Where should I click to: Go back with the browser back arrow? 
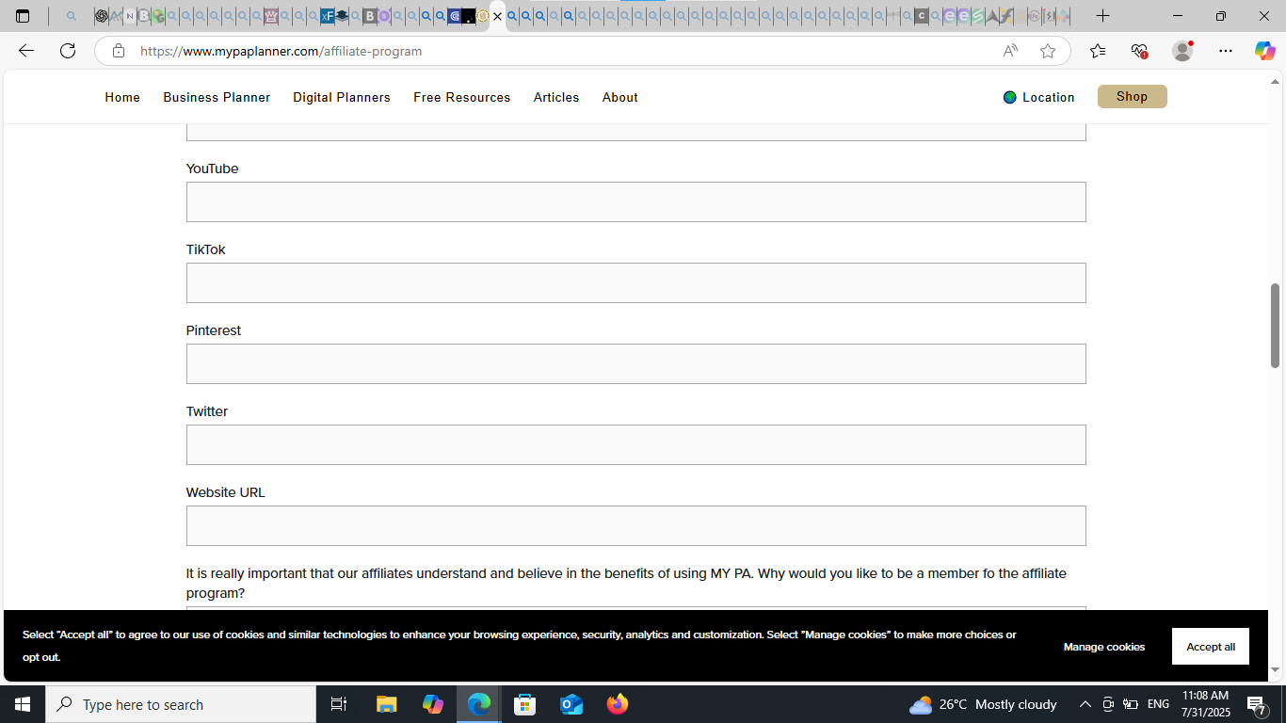26,51
